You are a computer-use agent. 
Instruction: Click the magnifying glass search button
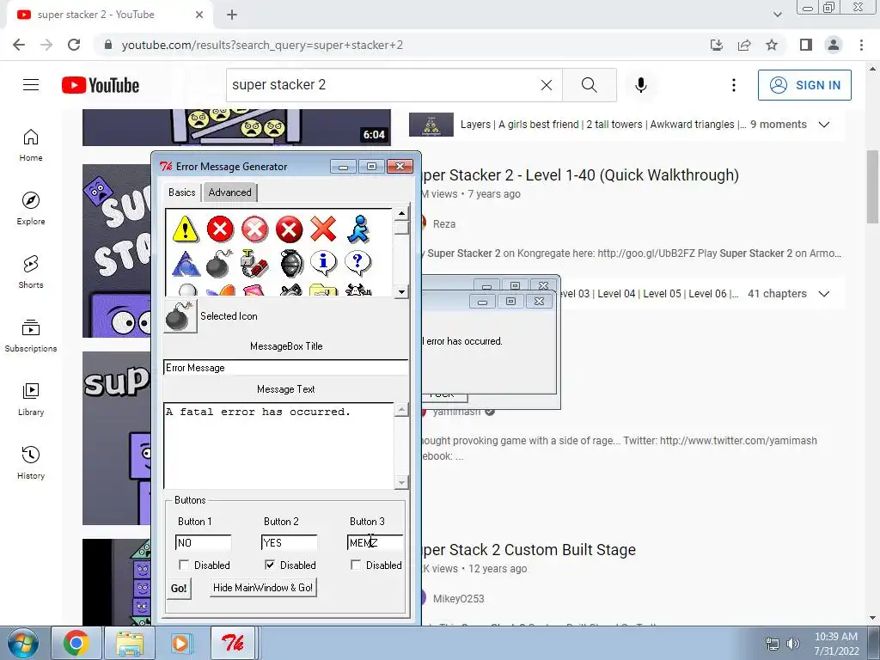pyautogui.click(x=590, y=85)
